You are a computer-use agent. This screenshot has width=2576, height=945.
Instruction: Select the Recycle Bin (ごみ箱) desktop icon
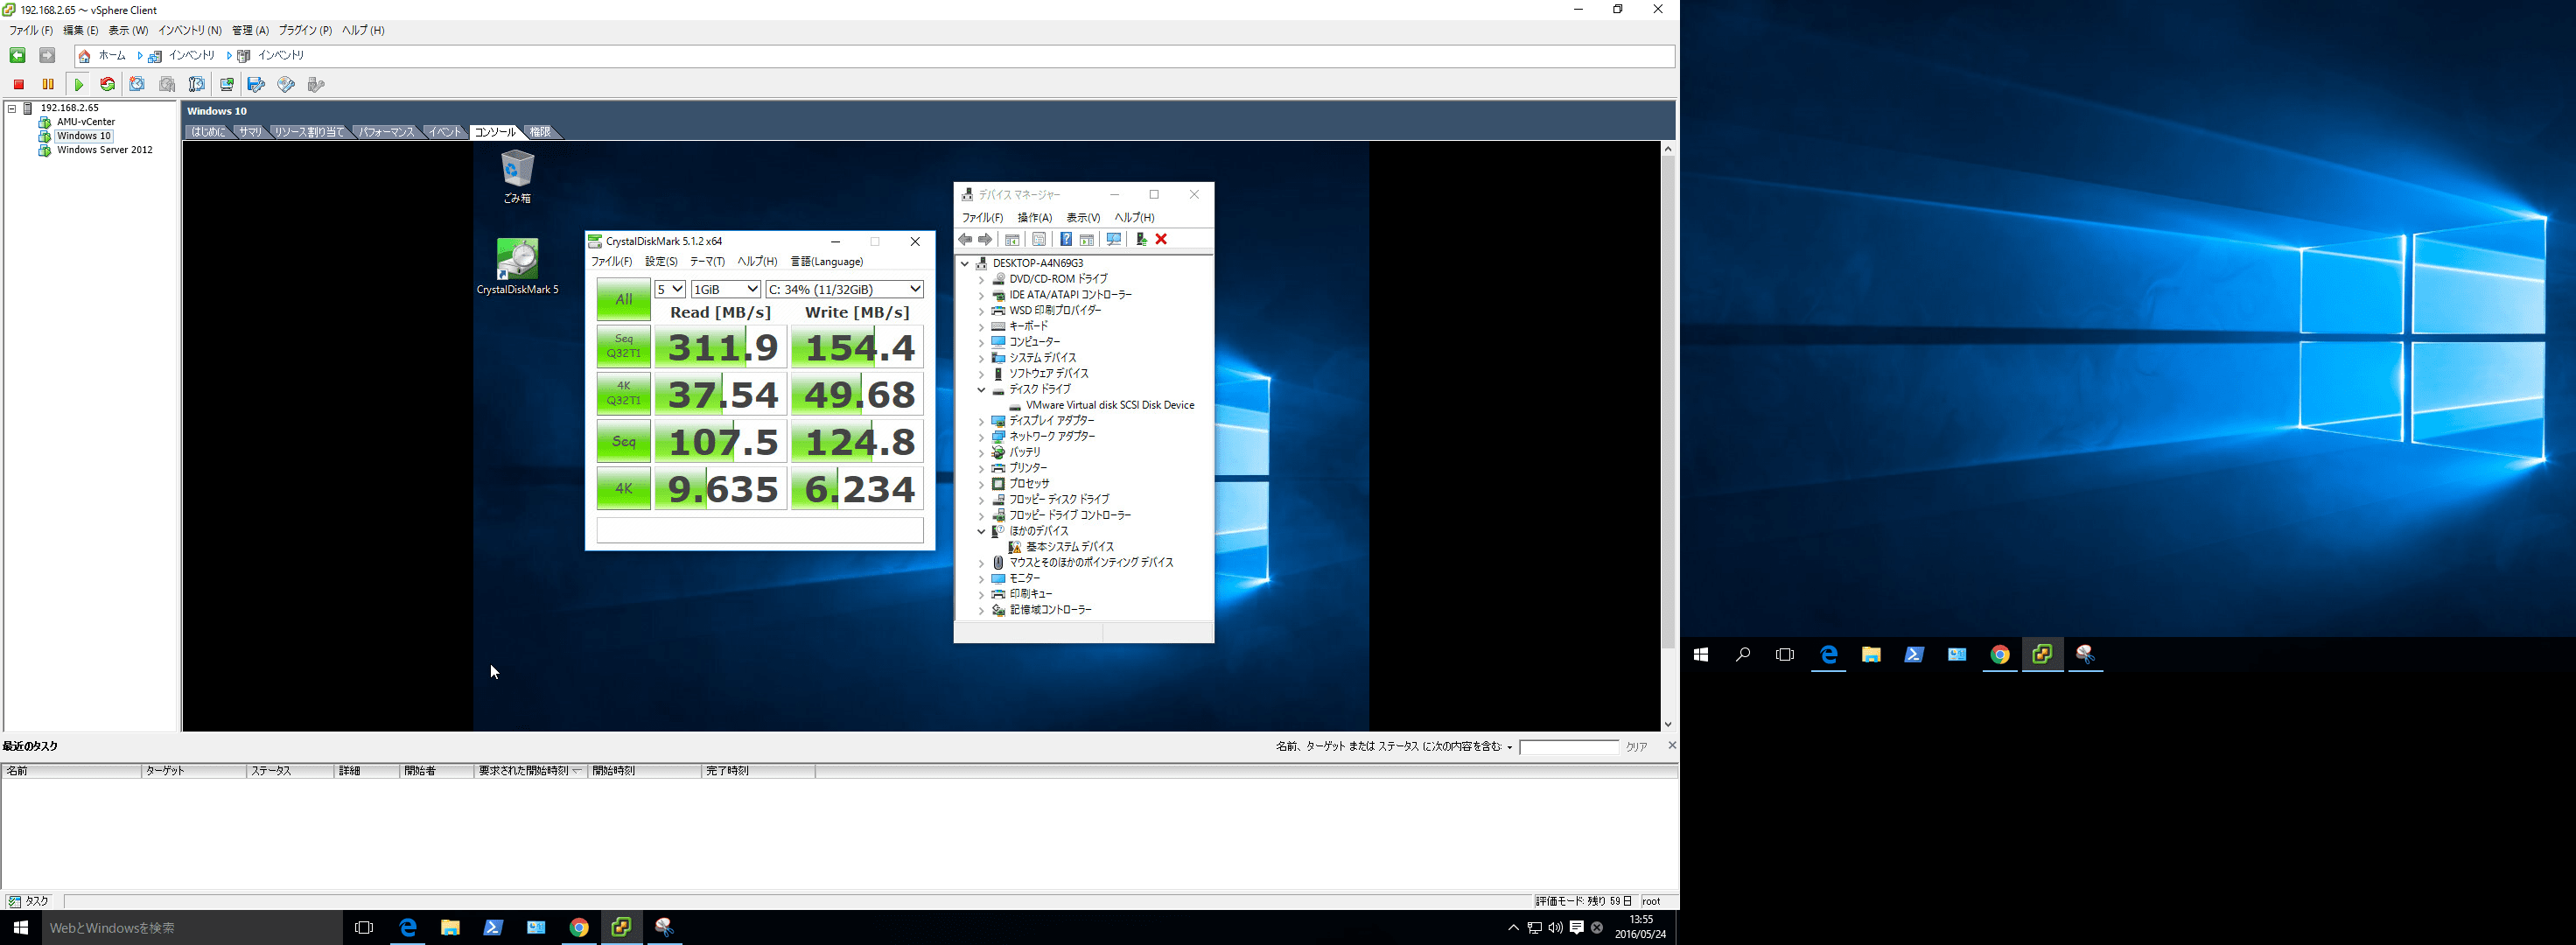click(517, 176)
